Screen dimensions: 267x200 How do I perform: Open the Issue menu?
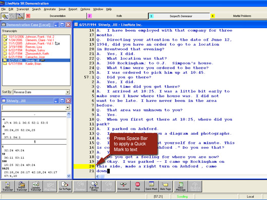click(62, 9)
